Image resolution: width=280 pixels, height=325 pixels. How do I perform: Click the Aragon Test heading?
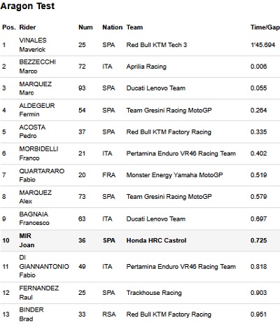click(27, 6)
